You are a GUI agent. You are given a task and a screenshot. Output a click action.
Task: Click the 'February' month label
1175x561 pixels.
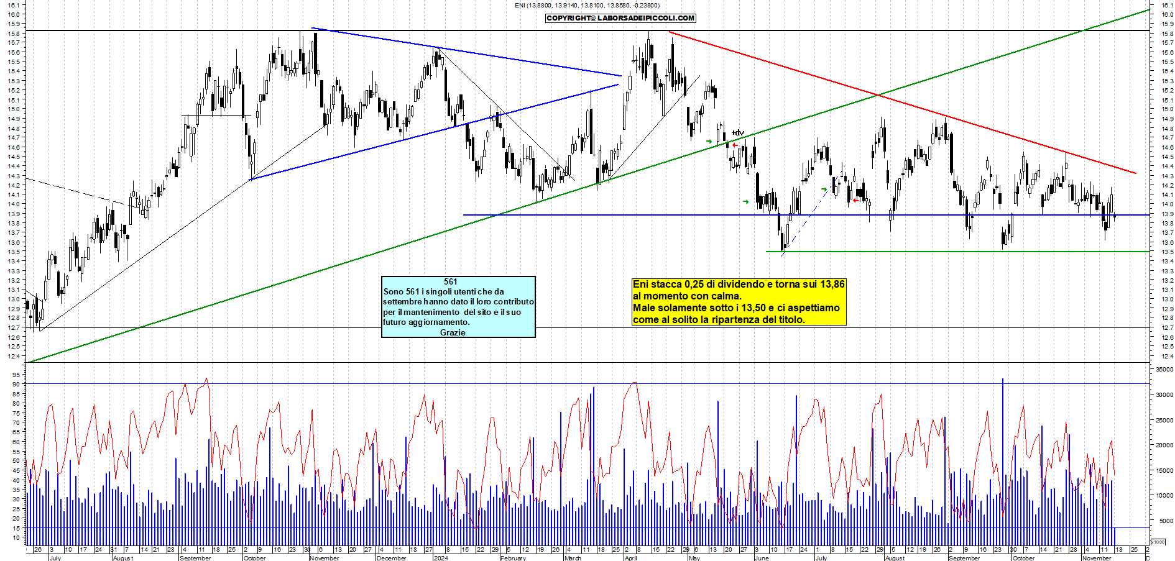513,558
